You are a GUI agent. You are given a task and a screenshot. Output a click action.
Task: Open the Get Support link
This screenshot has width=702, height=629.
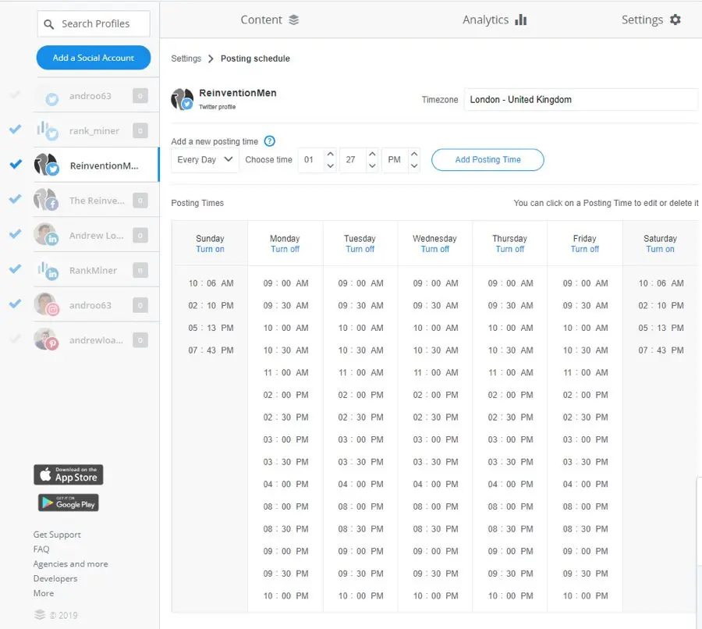pos(57,535)
